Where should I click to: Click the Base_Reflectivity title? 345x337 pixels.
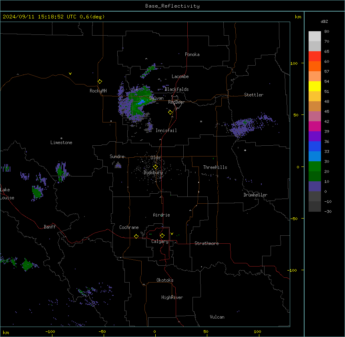[x=172, y=6]
